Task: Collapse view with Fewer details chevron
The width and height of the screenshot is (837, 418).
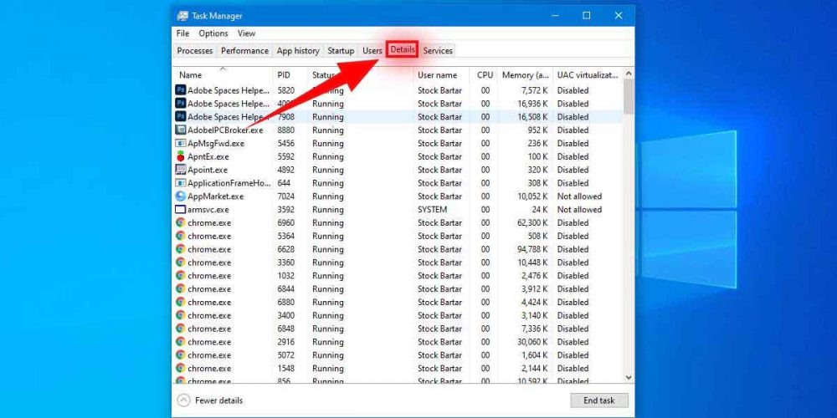Action: pos(184,400)
